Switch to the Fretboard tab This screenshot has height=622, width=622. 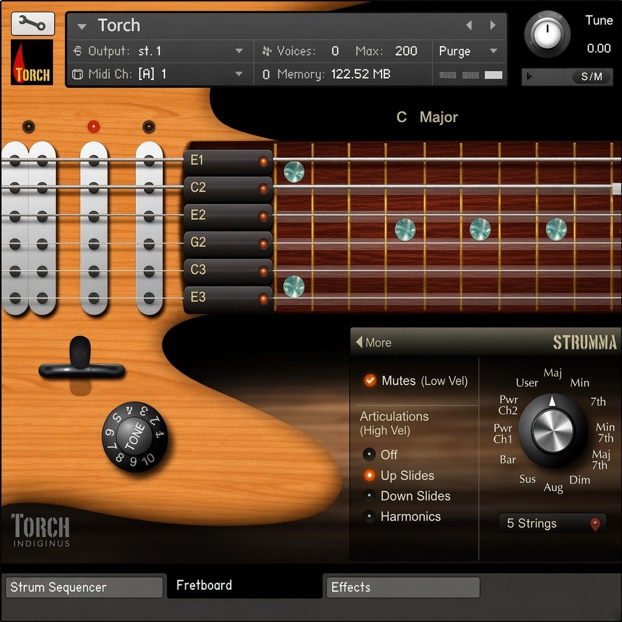pos(244,586)
